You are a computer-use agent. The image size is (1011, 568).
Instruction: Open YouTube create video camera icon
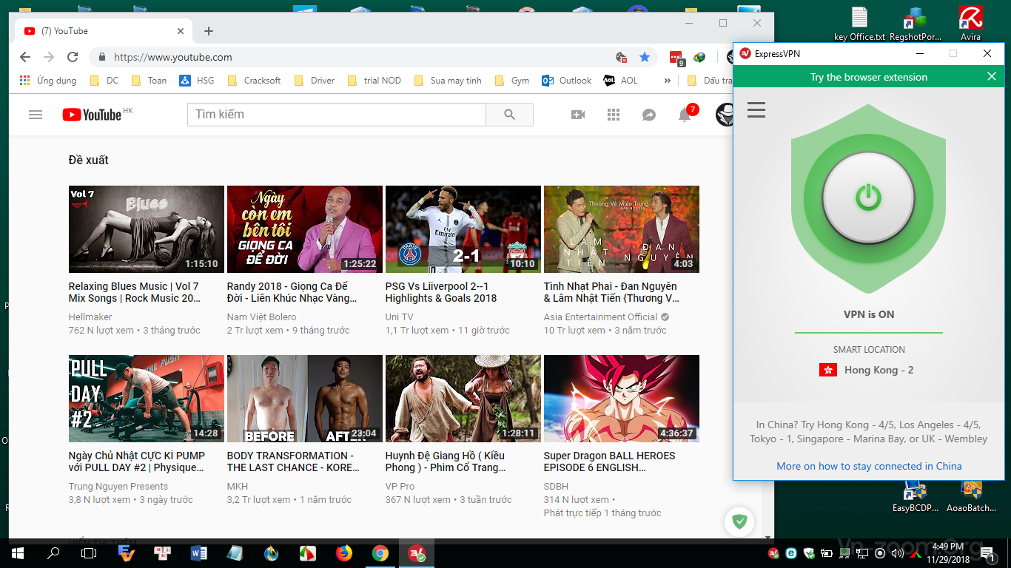point(578,115)
